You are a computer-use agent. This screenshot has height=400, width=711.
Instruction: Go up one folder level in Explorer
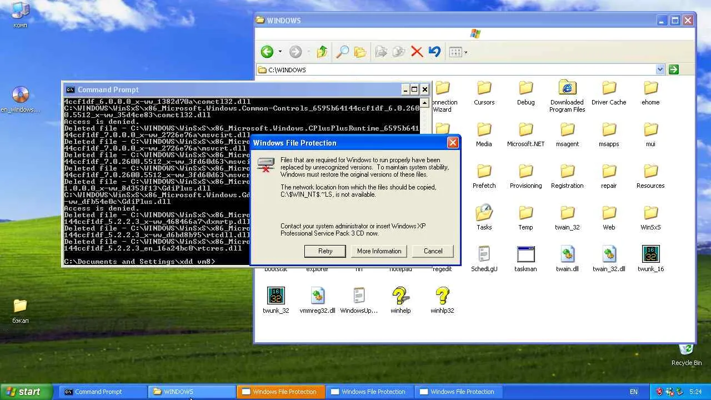pyautogui.click(x=322, y=52)
